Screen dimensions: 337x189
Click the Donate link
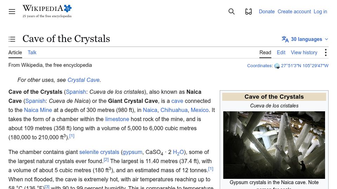(267, 12)
